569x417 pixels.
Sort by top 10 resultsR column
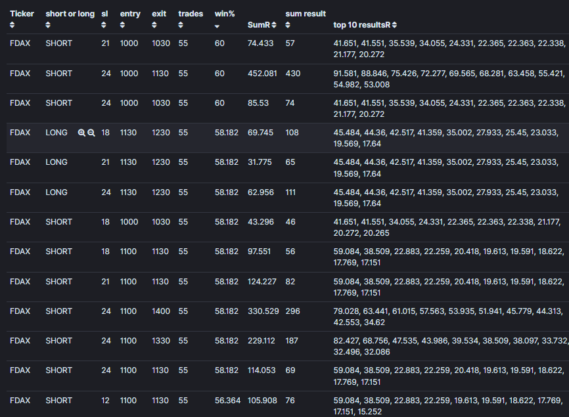(x=394, y=25)
